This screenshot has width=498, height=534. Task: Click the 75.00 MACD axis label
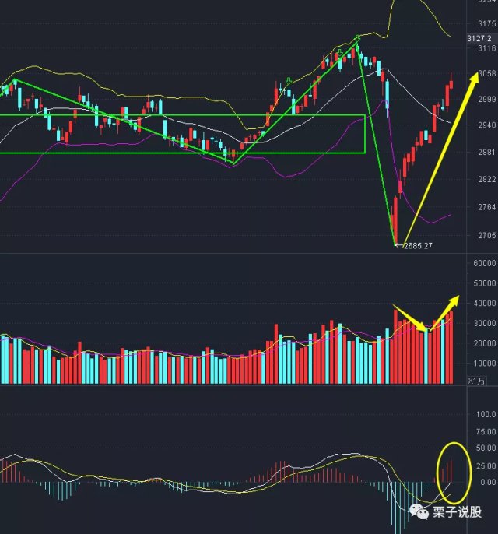tap(486, 431)
